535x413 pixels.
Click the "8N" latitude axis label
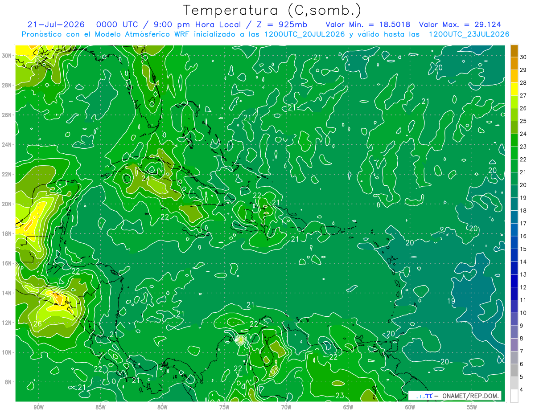point(8,382)
